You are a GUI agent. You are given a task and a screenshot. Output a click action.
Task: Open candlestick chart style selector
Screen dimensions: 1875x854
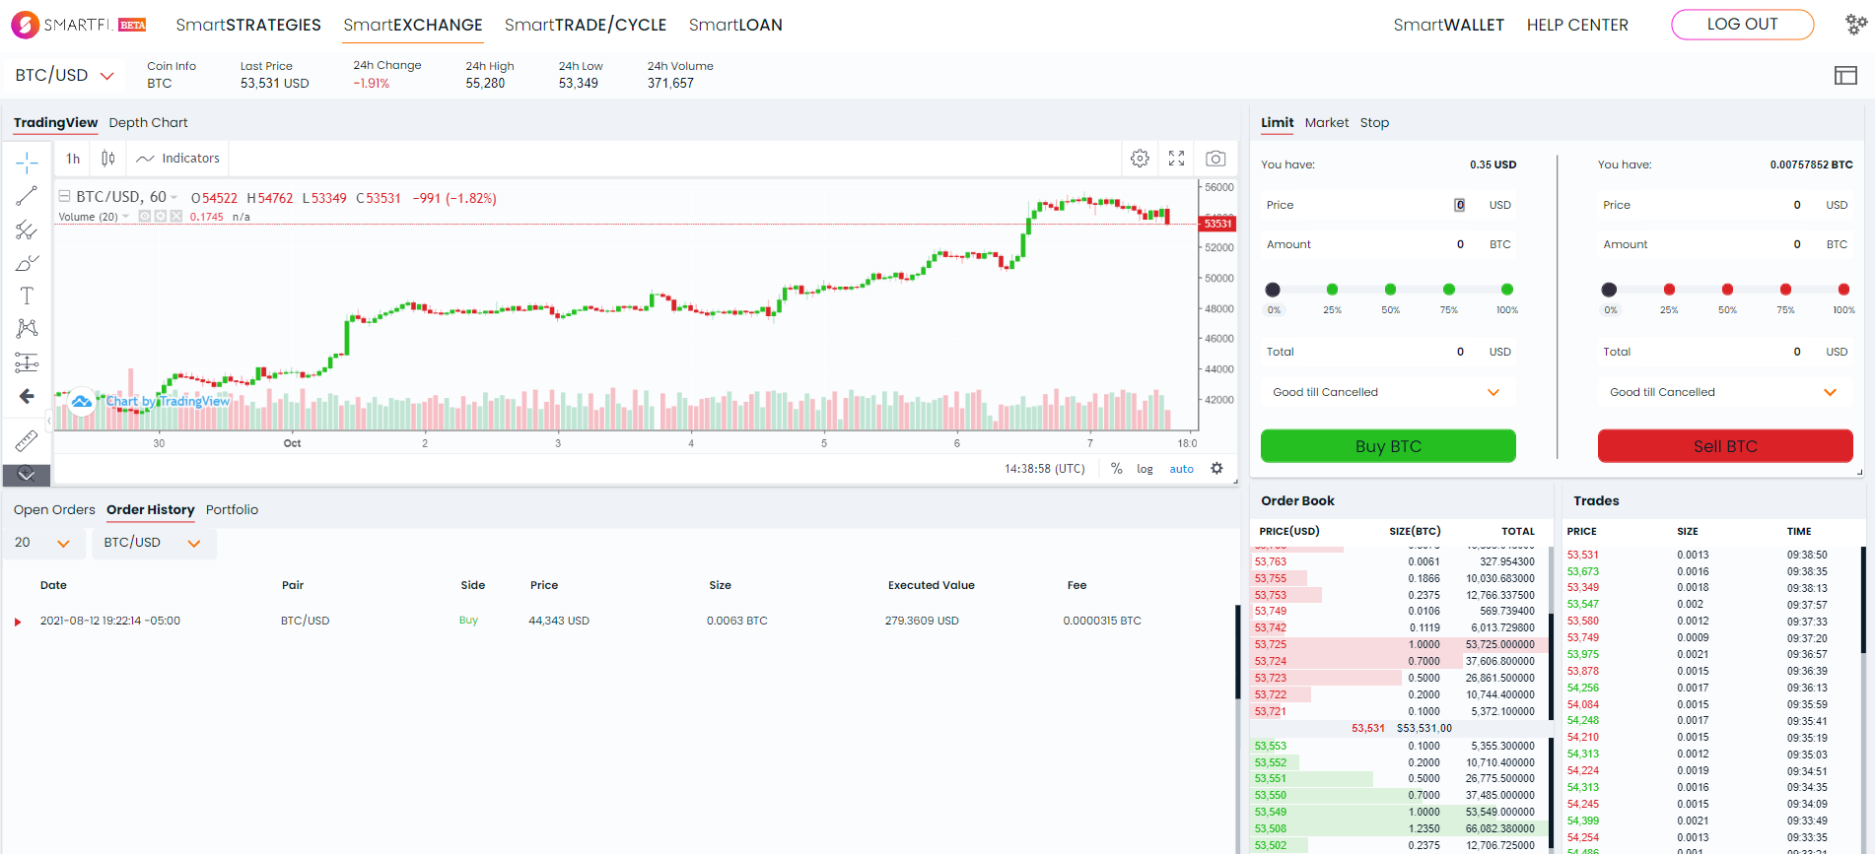click(108, 158)
